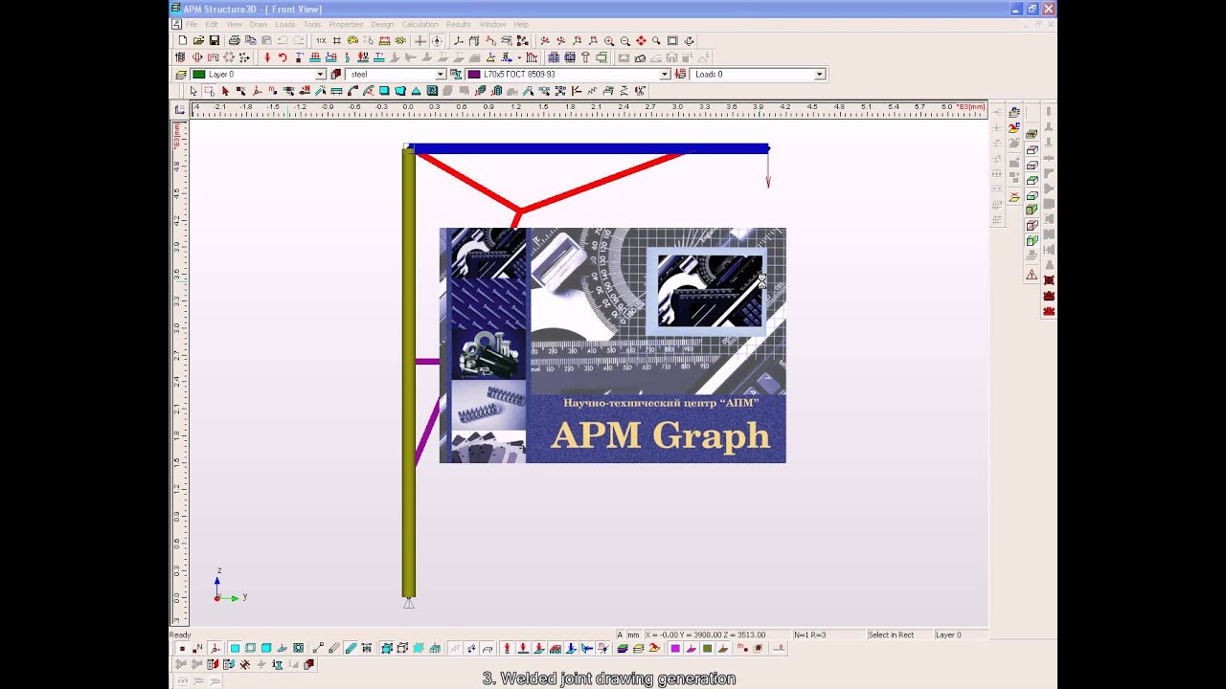1226x689 pixels.
Task: Open the Design menu
Action: pos(382,24)
